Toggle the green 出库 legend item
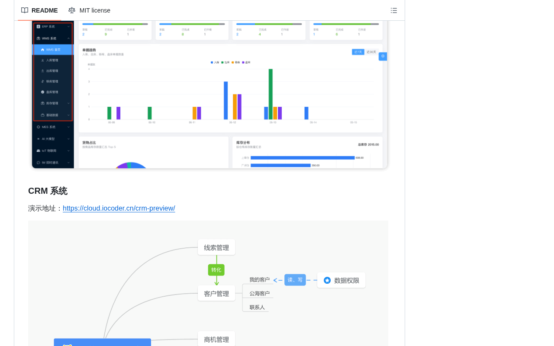The image size is (554, 346). [x=225, y=62]
